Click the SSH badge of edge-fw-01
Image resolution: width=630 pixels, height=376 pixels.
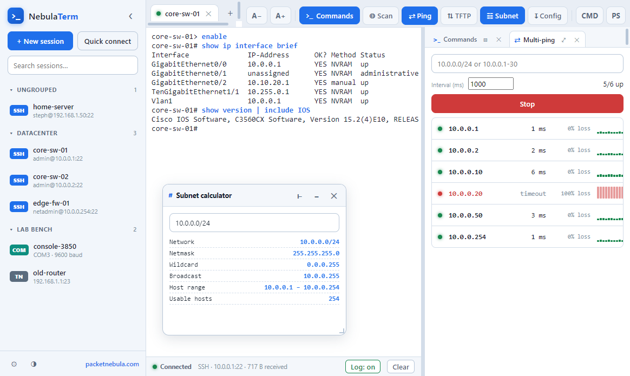tap(19, 207)
